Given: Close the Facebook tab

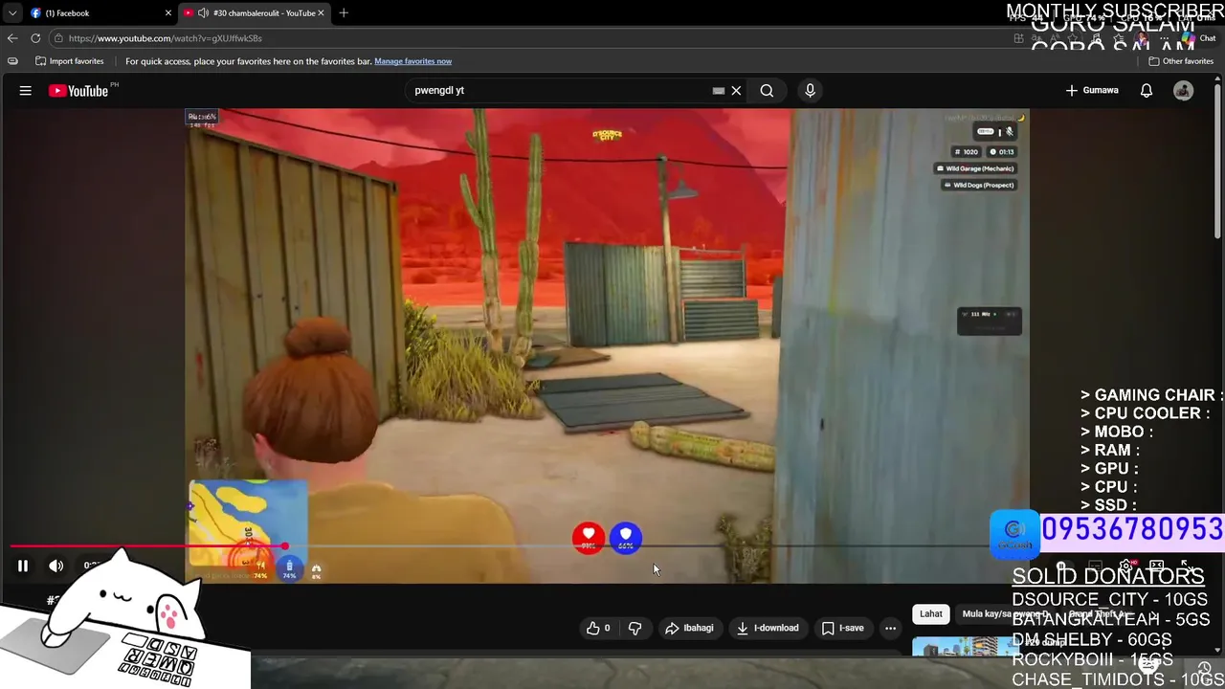Looking at the screenshot, I should point(168,13).
